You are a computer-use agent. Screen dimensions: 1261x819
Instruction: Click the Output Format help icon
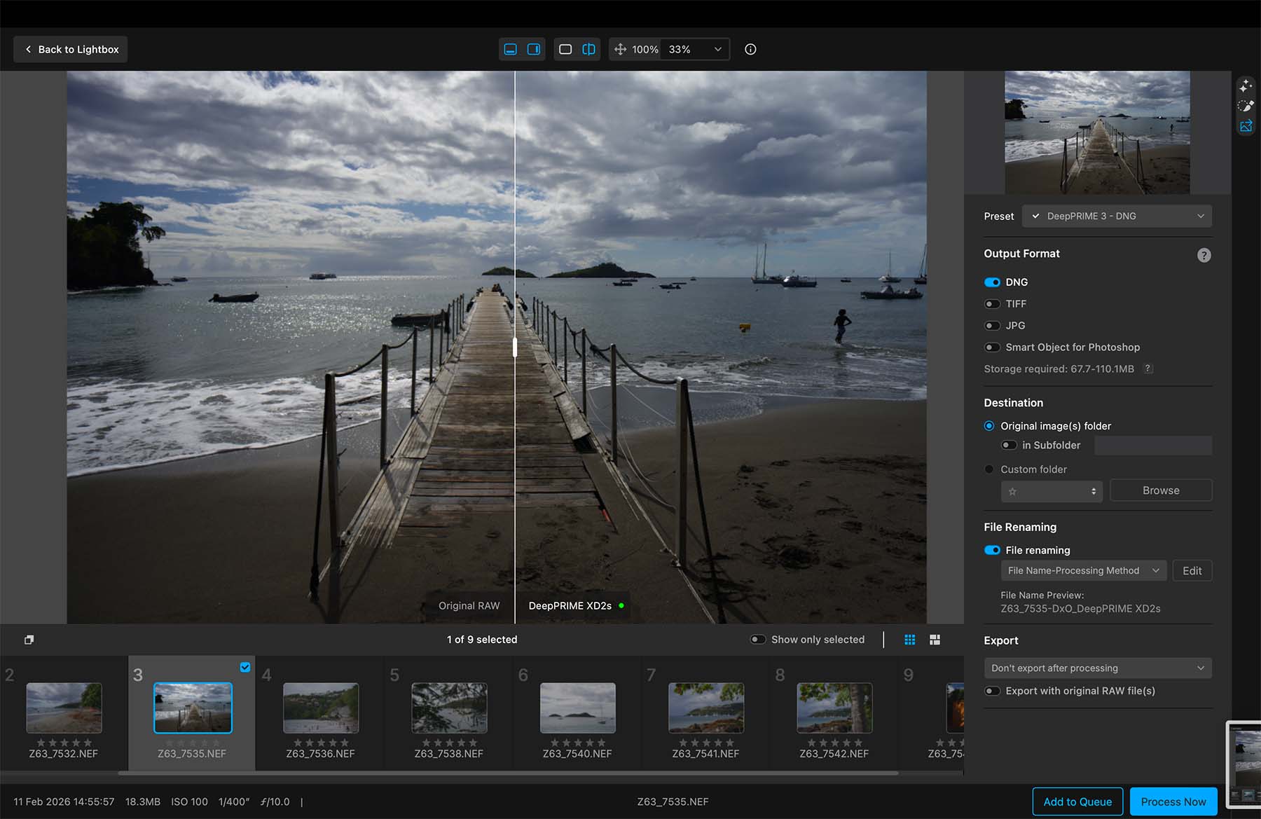[1204, 255]
